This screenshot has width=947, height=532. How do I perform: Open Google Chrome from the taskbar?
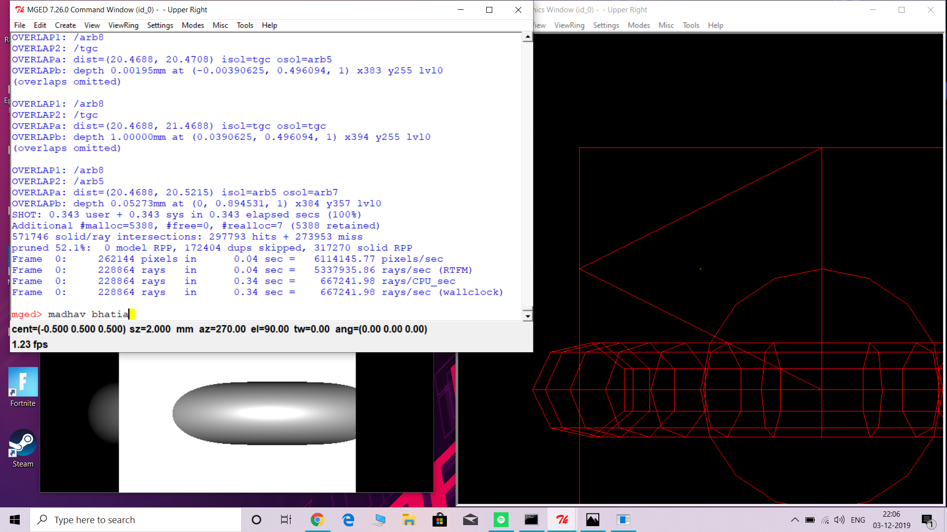(317, 520)
